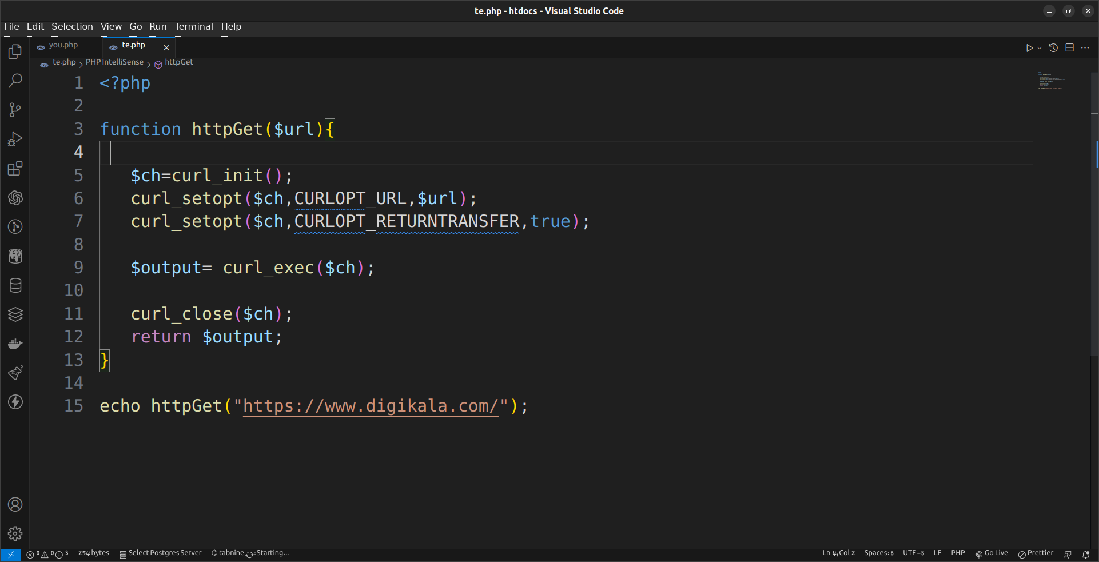Open the Terminal menu
Screen dimensions: 1099x562
point(194,26)
